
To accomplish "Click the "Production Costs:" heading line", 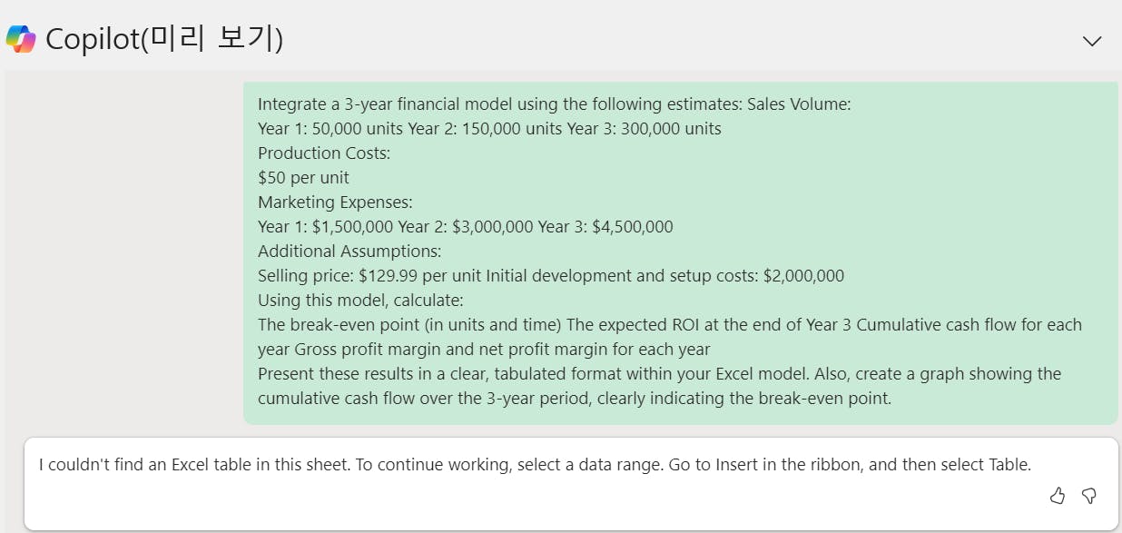I will tap(324, 153).
